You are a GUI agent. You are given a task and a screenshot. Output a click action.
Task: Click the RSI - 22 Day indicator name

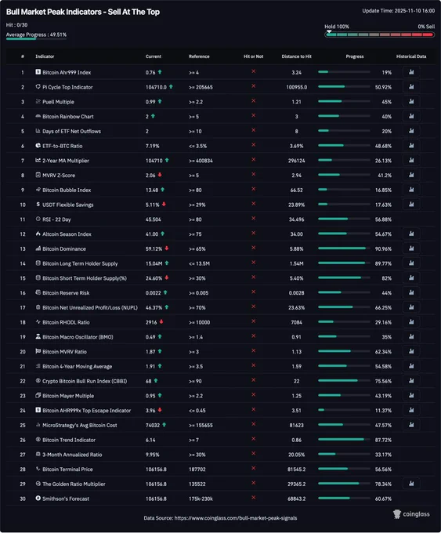[x=56, y=219]
